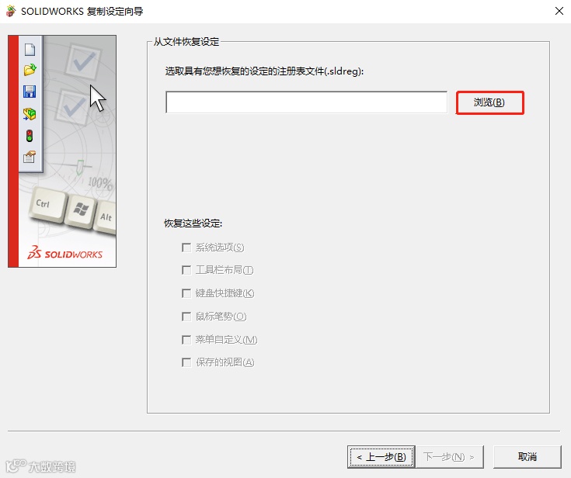Click the text 选取具有您想恢复的设定的注册表文件(.sldreg):
Image resolution: width=571 pixels, height=478 pixels.
(x=264, y=71)
